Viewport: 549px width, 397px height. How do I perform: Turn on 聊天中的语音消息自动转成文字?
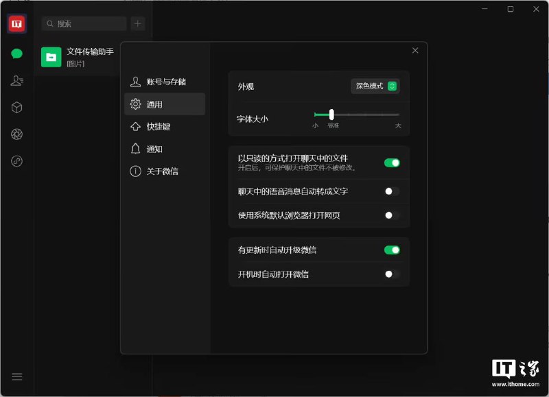391,191
